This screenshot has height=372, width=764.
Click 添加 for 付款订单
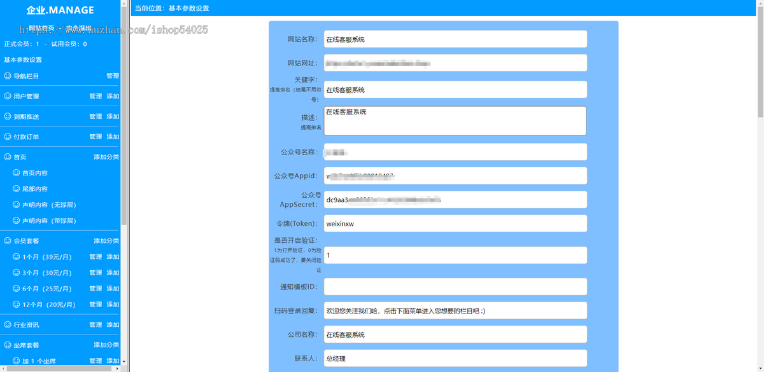[113, 137]
